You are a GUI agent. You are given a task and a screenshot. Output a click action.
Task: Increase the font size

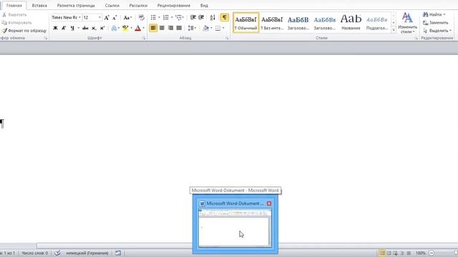(x=107, y=18)
